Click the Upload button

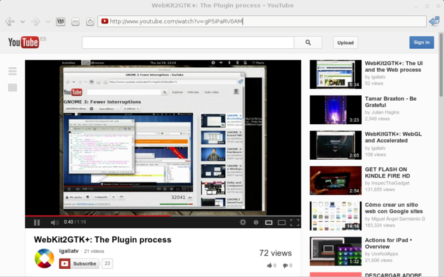pyautogui.click(x=346, y=42)
